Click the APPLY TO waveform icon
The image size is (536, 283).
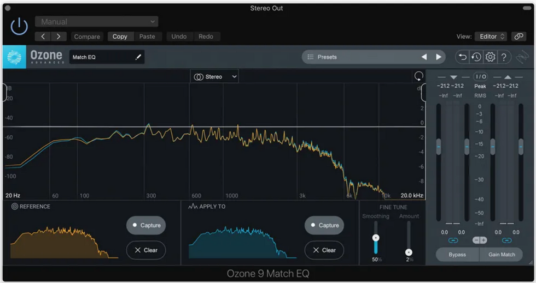[x=193, y=206]
